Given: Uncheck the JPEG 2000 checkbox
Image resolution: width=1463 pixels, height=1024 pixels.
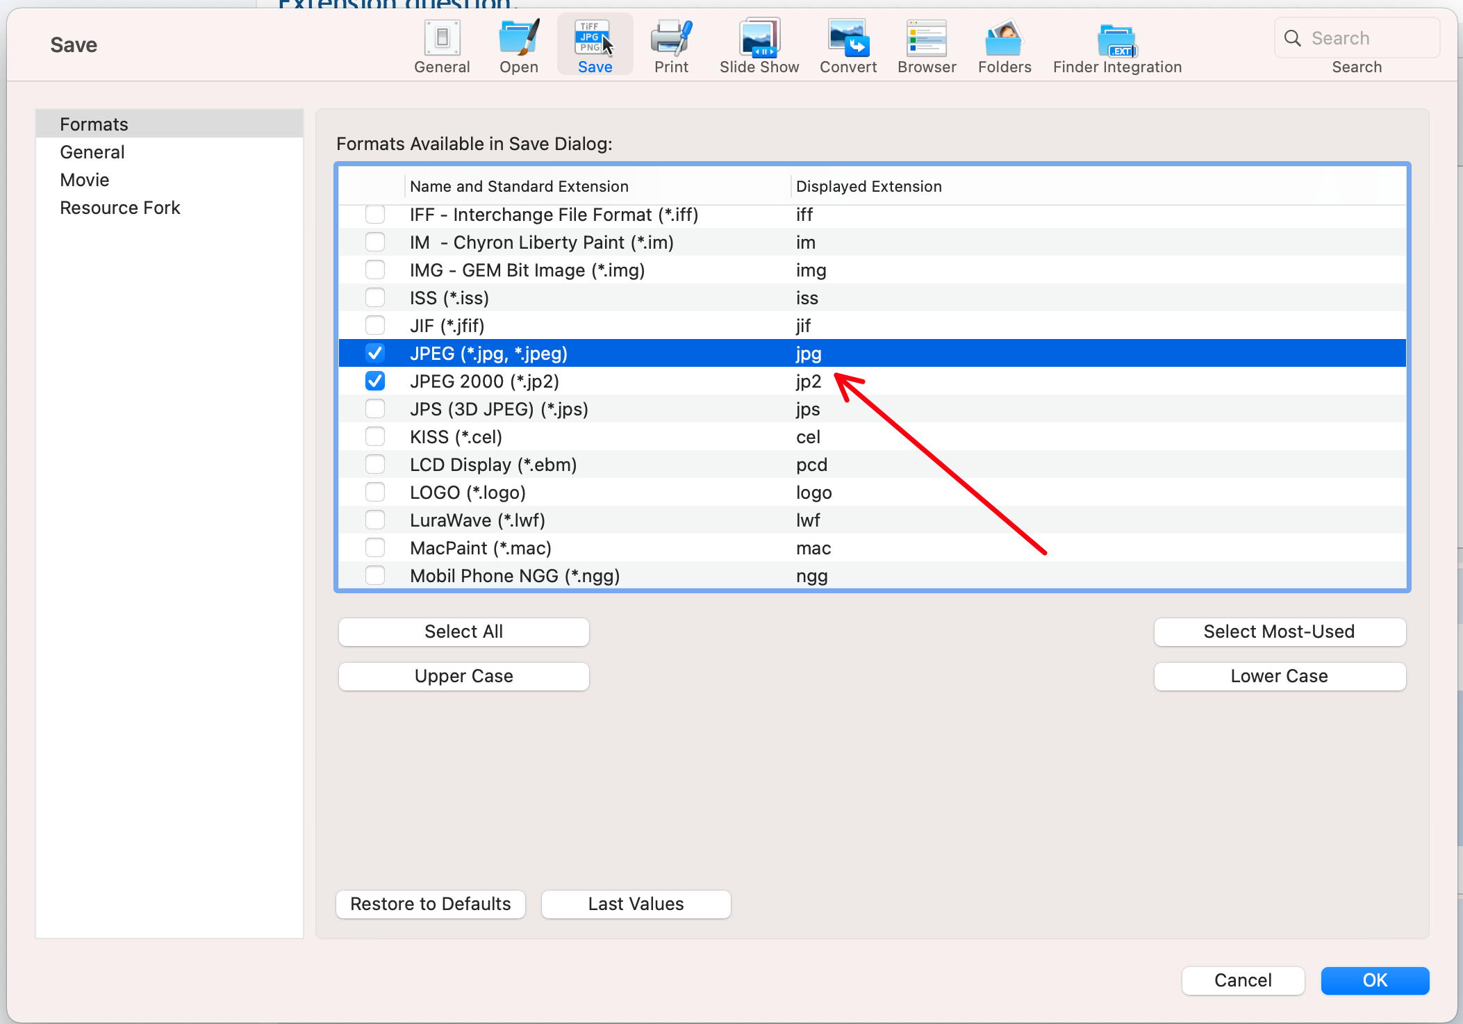Looking at the screenshot, I should [375, 381].
